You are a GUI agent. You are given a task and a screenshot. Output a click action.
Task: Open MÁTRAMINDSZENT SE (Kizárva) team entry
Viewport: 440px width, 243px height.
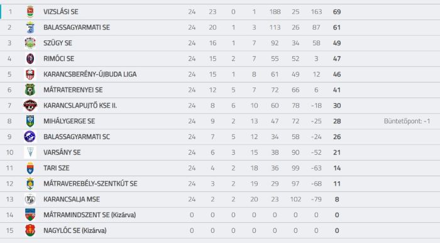point(89,215)
